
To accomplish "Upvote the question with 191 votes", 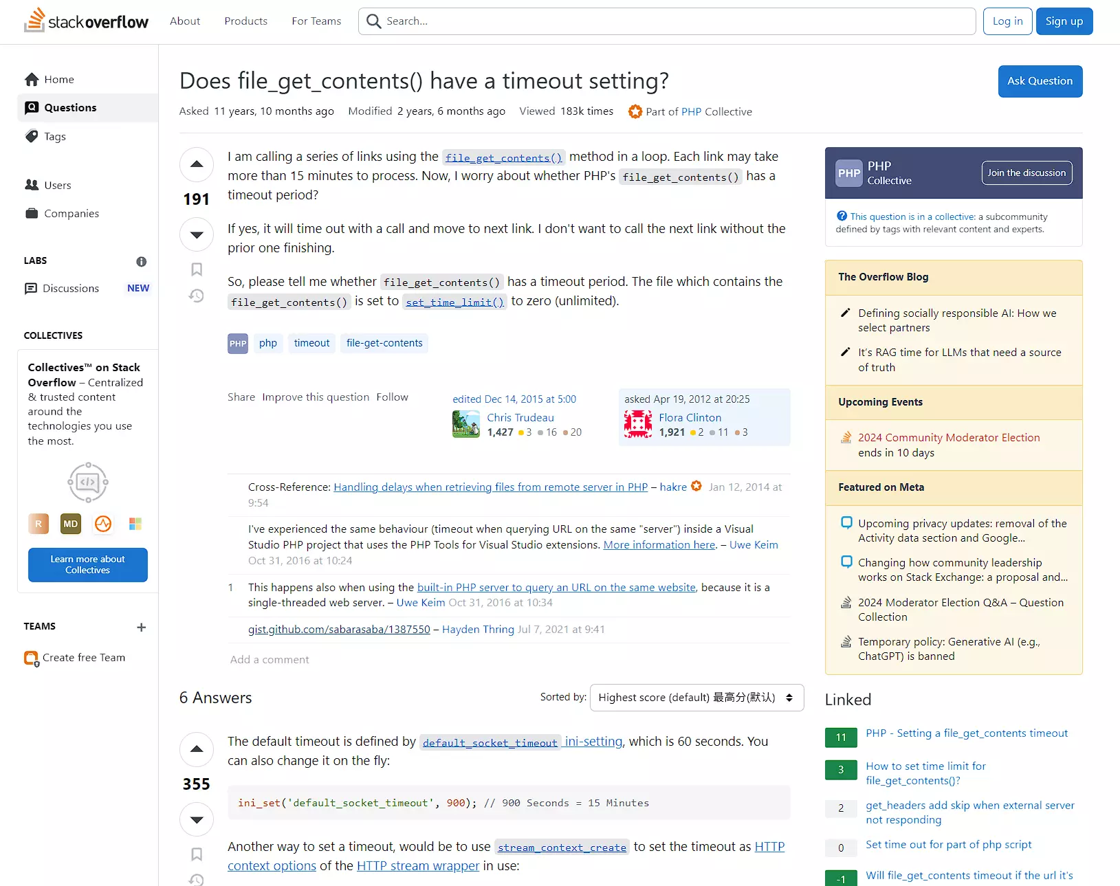I will pyautogui.click(x=197, y=164).
